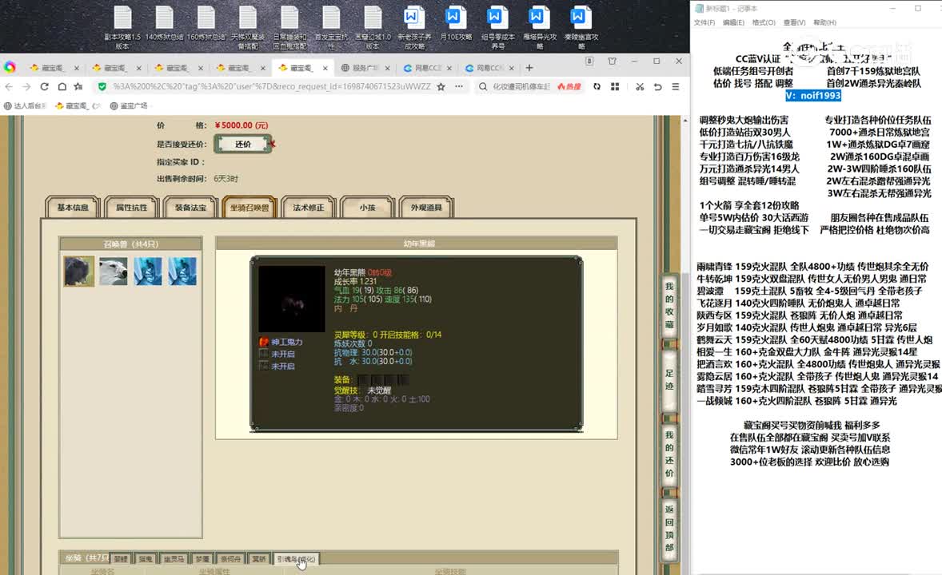Switch to the 服务广场 browser tab
Screen dimensions: 942x575
pyautogui.click(x=366, y=68)
